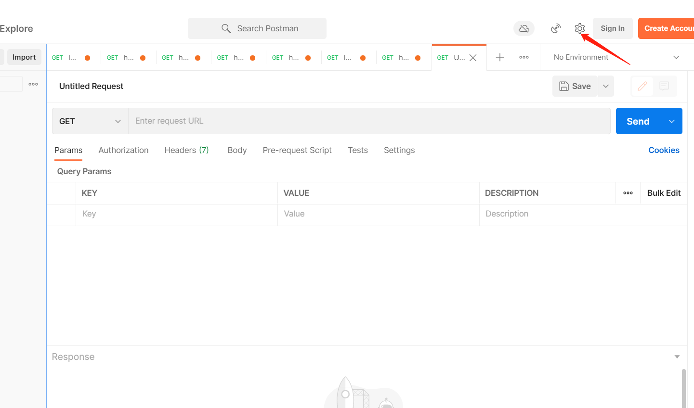Screen dimensions: 694x408
Task: Open the Cookies link
Action: 664,150
